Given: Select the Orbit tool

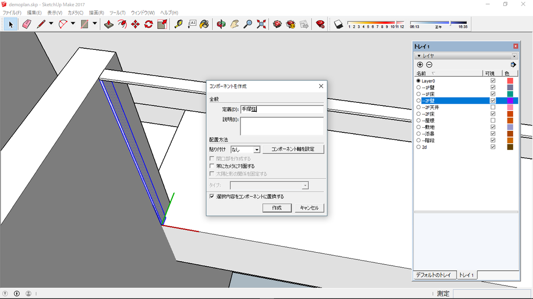Looking at the screenshot, I should (x=221, y=24).
